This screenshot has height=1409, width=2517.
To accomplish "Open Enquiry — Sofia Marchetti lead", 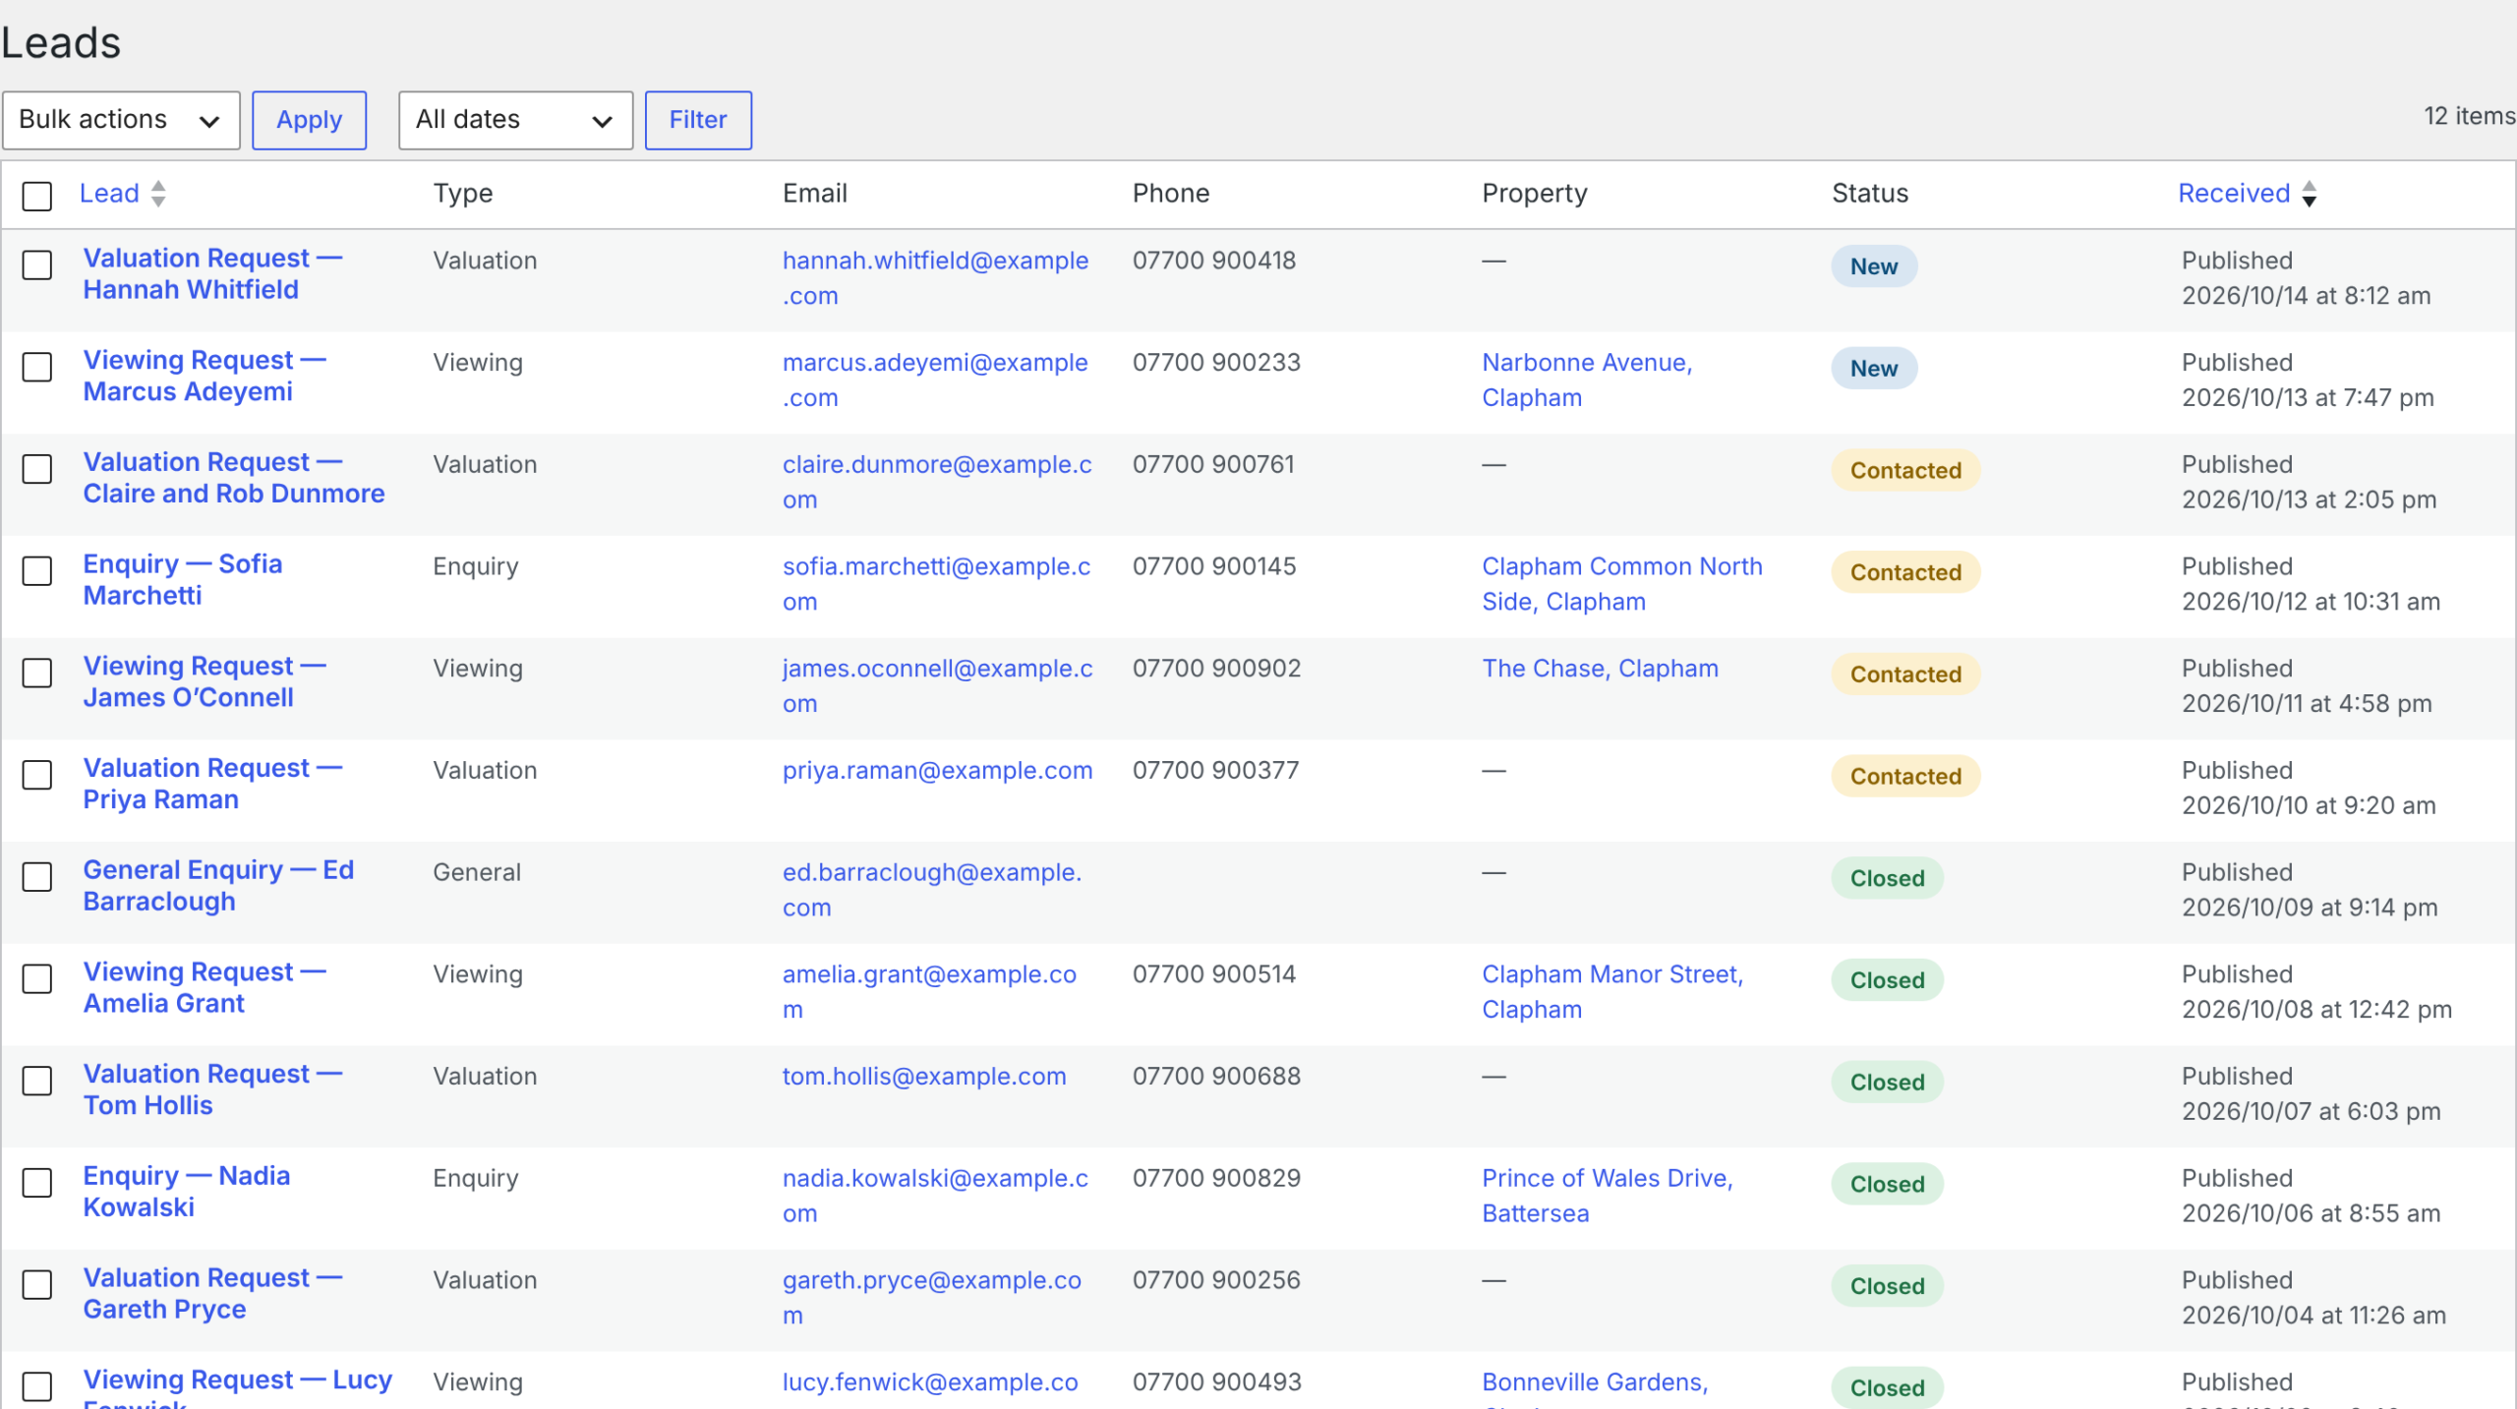I will point(183,579).
